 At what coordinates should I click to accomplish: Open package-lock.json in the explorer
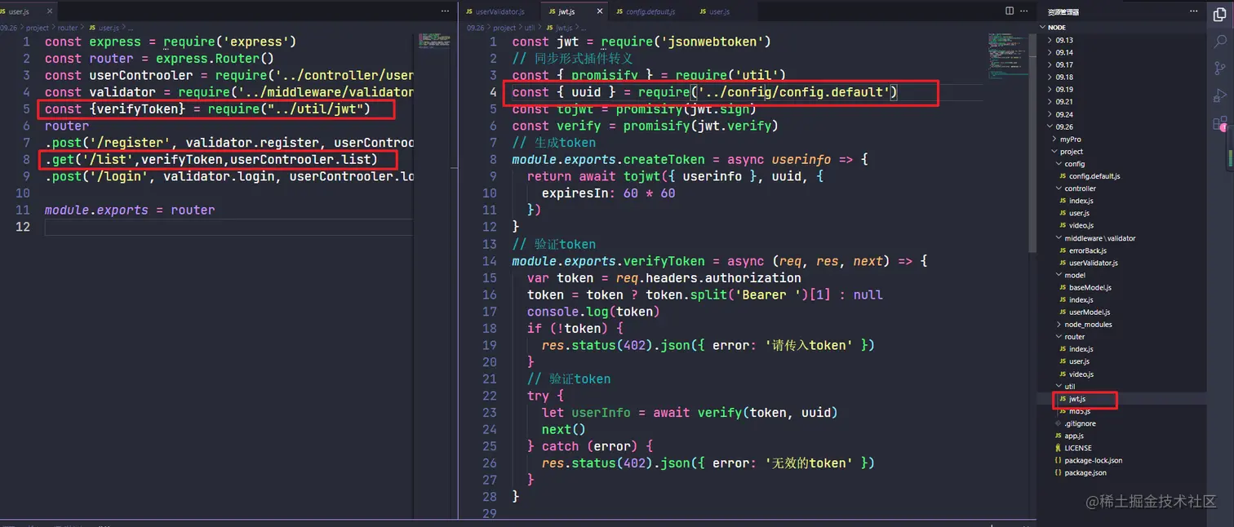(1092, 461)
